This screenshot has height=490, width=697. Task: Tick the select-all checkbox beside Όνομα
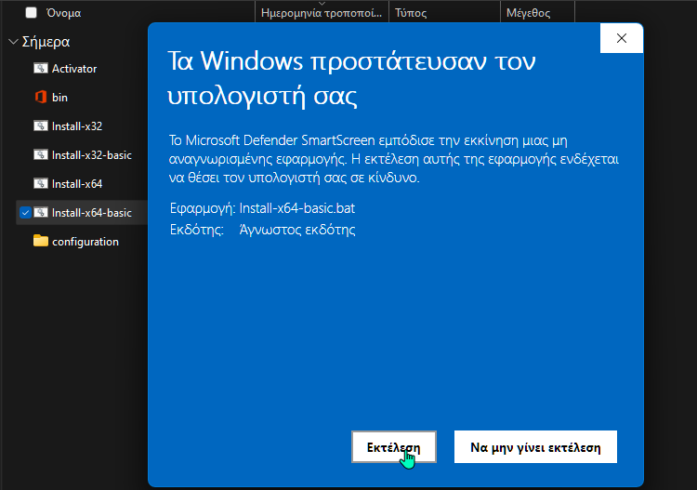pyautogui.click(x=31, y=12)
